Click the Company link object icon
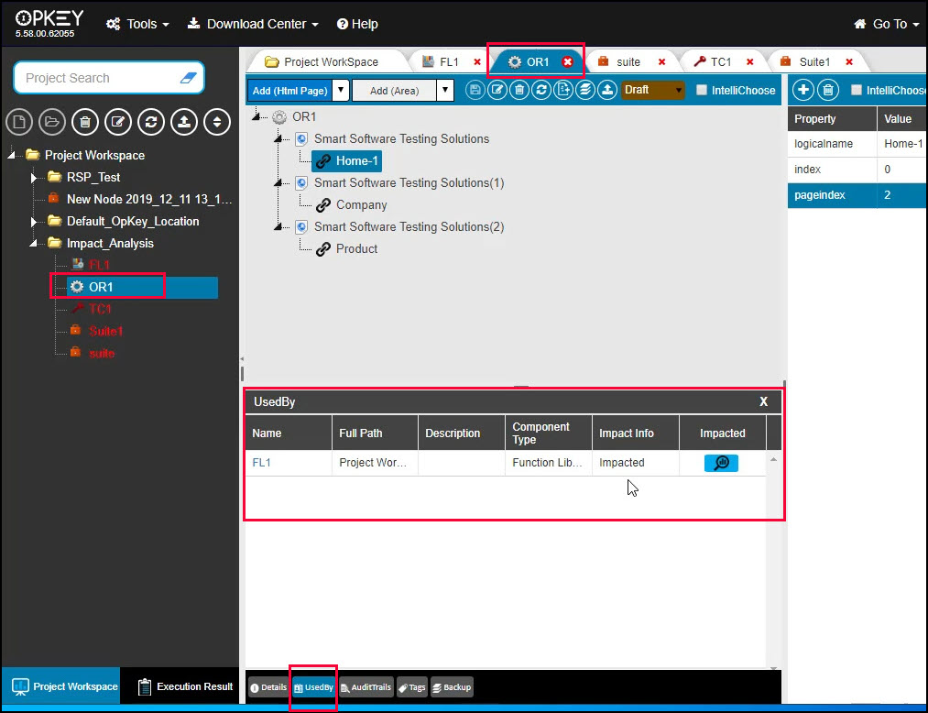 (x=323, y=205)
